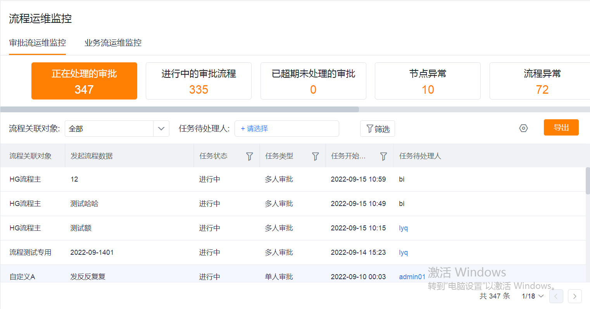Click the 单人审批 task type cell

click(x=279, y=277)
